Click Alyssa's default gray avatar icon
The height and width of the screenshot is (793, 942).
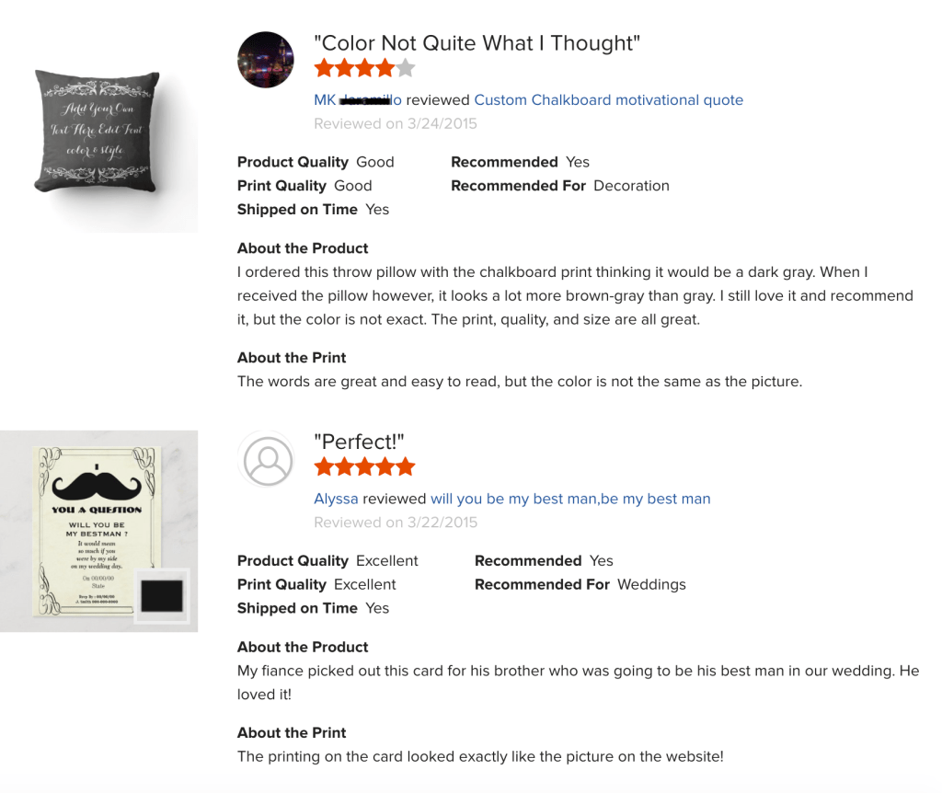(266, 458)
